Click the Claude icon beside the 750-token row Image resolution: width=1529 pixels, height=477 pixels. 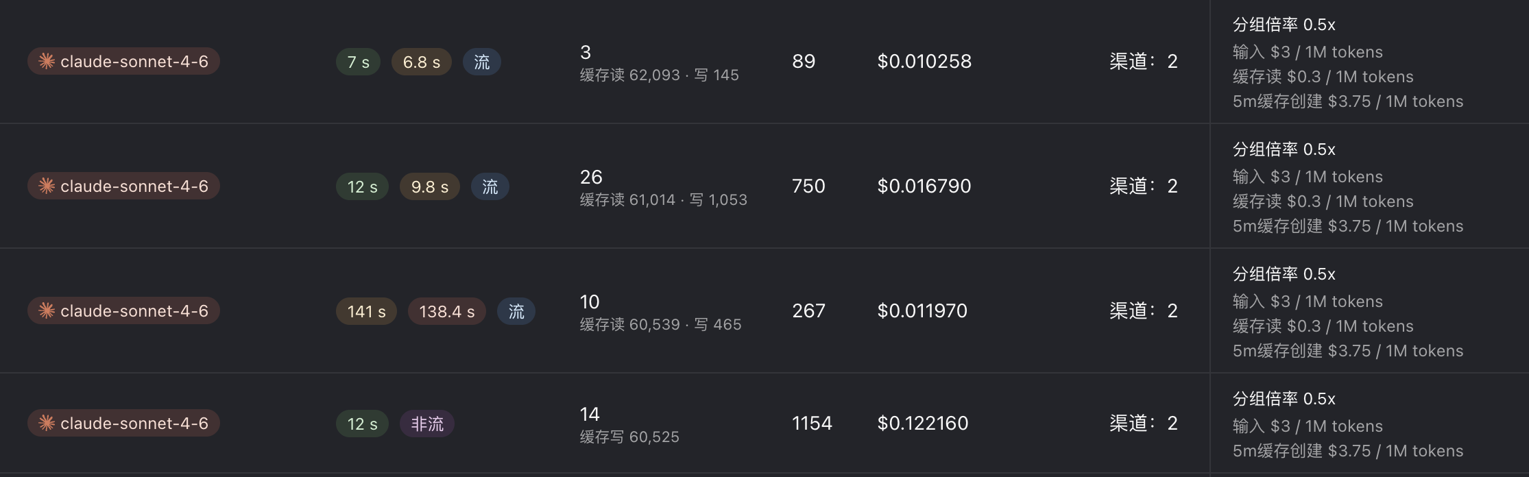coord(47,186)
